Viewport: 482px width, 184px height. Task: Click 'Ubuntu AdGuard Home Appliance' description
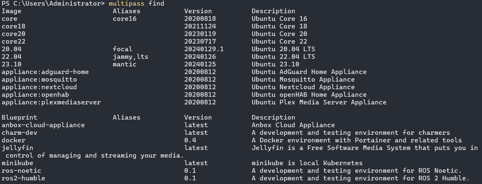[309, 72]
